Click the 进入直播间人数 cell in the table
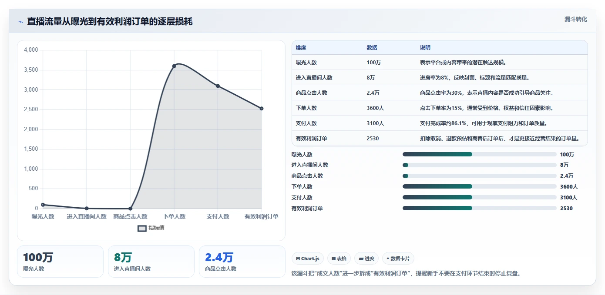This screenshot has height=295, width=605. point(314,78)
